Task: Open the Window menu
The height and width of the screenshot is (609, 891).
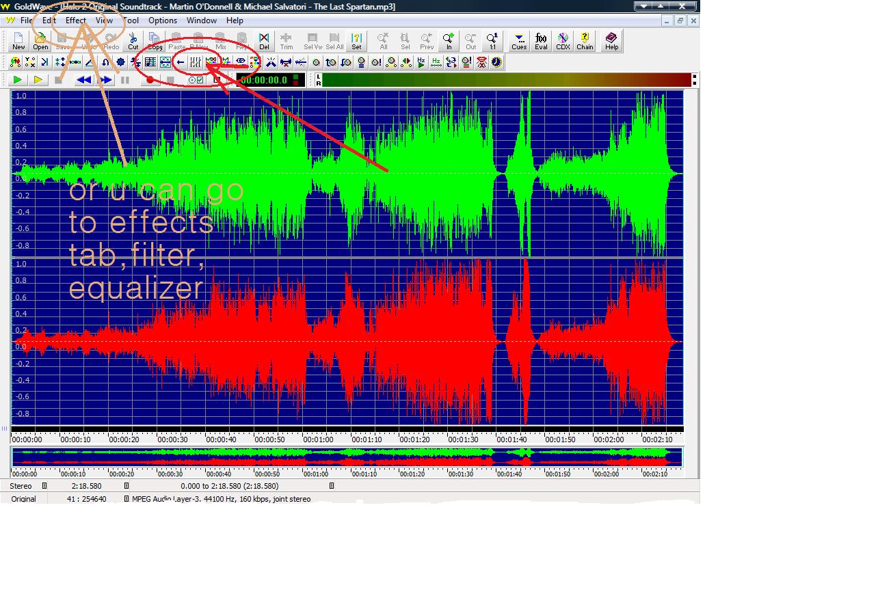Action: pyautogui.click(x=202, y=21)
